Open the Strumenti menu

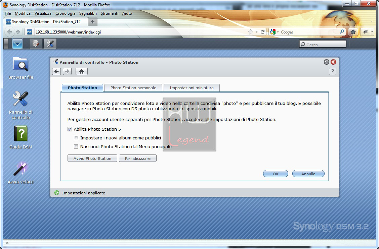pos(110,13)
